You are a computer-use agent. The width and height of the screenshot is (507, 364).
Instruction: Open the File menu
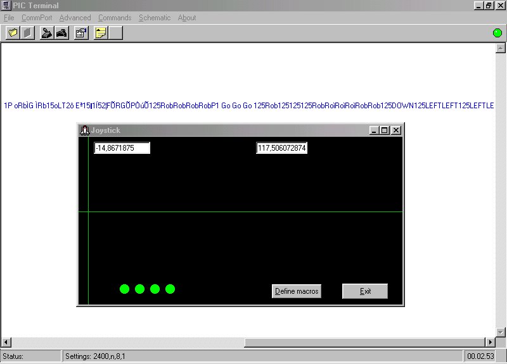click(x=9, y=18)
